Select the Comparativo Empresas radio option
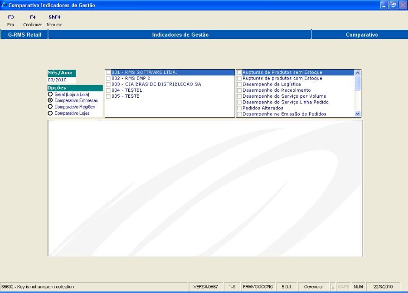Screen dimensions: 408x293 coord(50,100)
